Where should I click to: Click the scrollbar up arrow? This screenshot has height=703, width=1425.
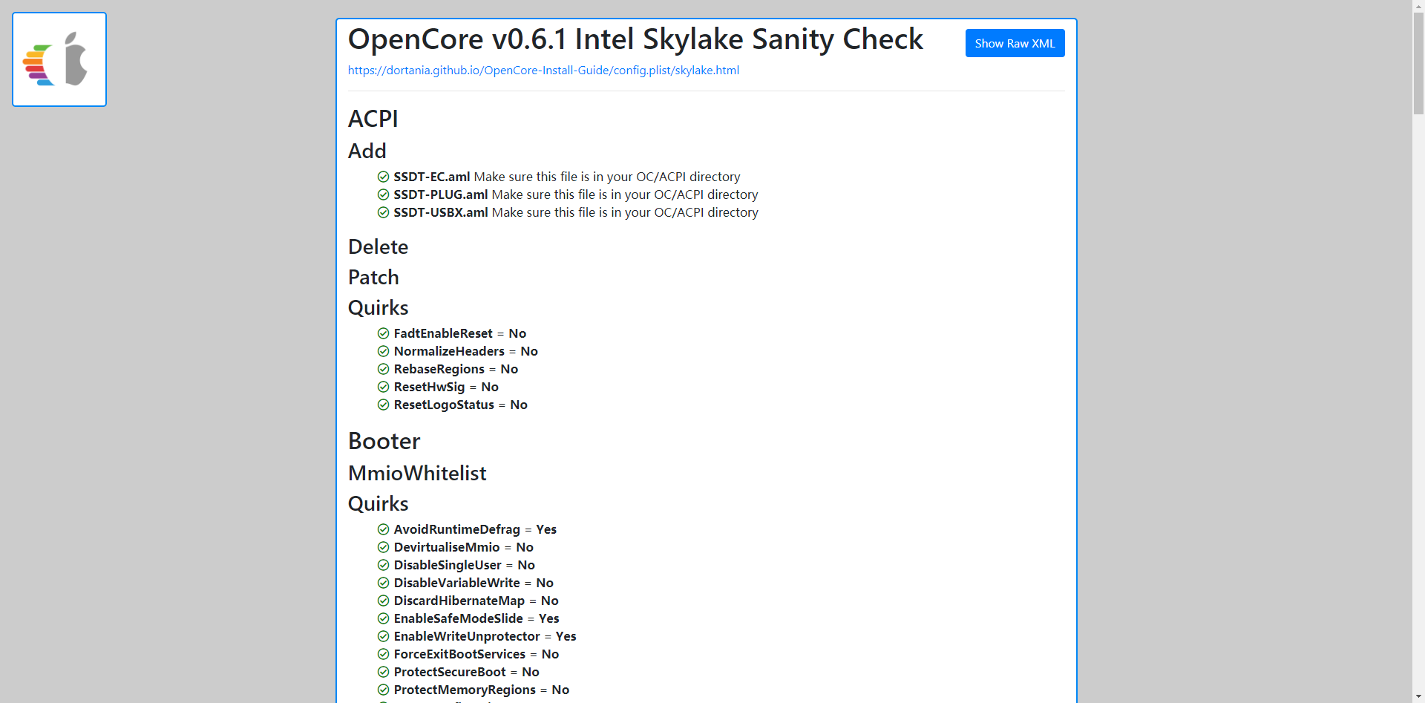[x=1418, y=6]
